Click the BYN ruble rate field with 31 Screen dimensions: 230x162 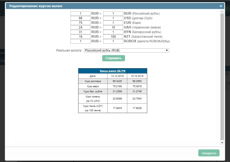(x=80, y=32)
